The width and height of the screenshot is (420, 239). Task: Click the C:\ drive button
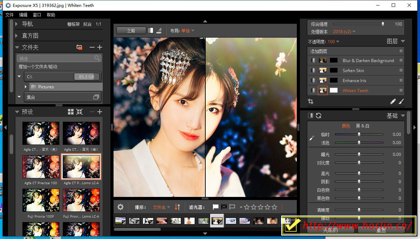tap(63, 77)
